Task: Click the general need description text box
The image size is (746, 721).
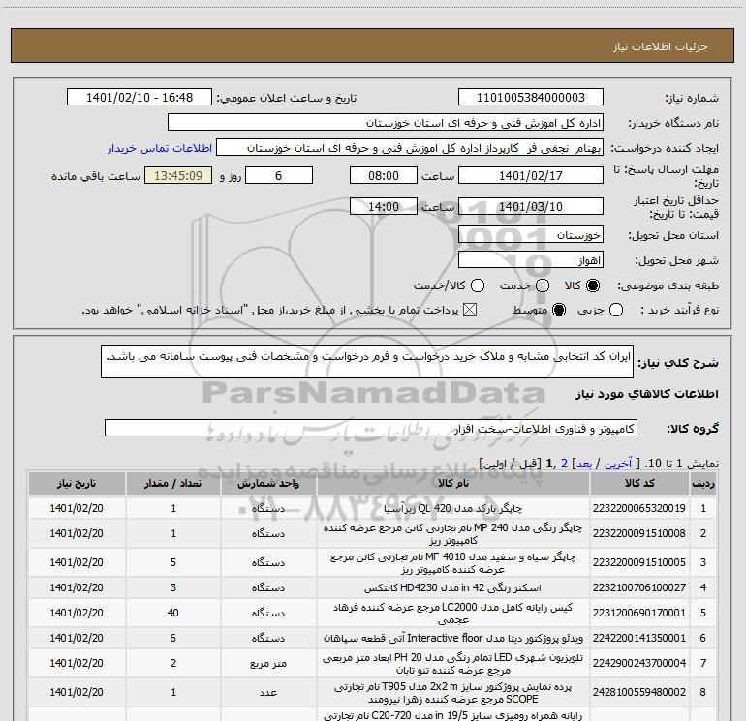Action: (367, 362)
